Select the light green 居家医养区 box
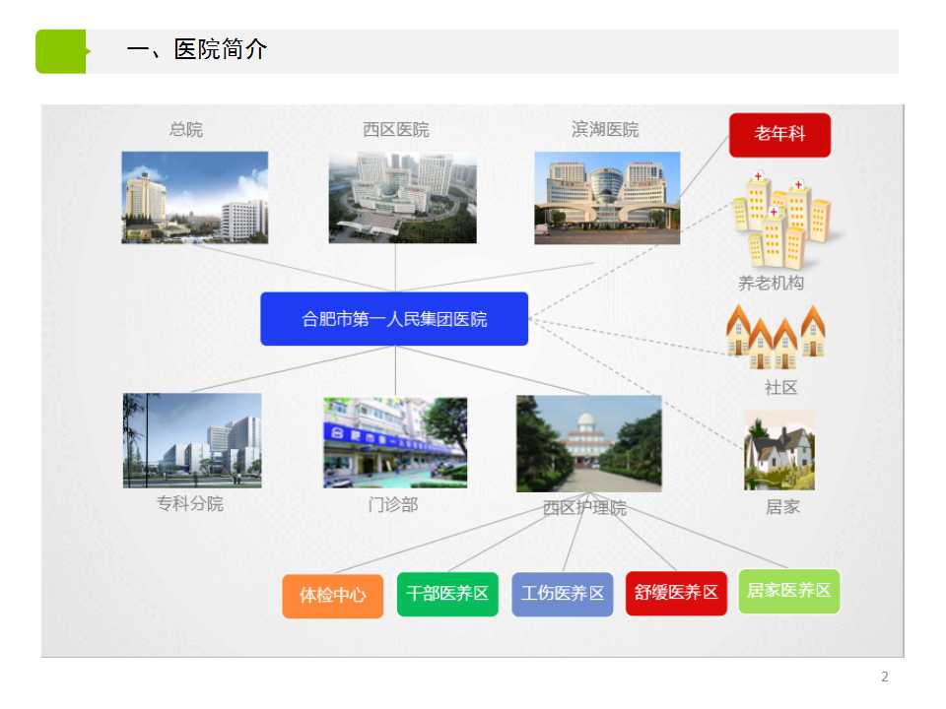Viewport: 946px width, 709px height. [788, 591]
